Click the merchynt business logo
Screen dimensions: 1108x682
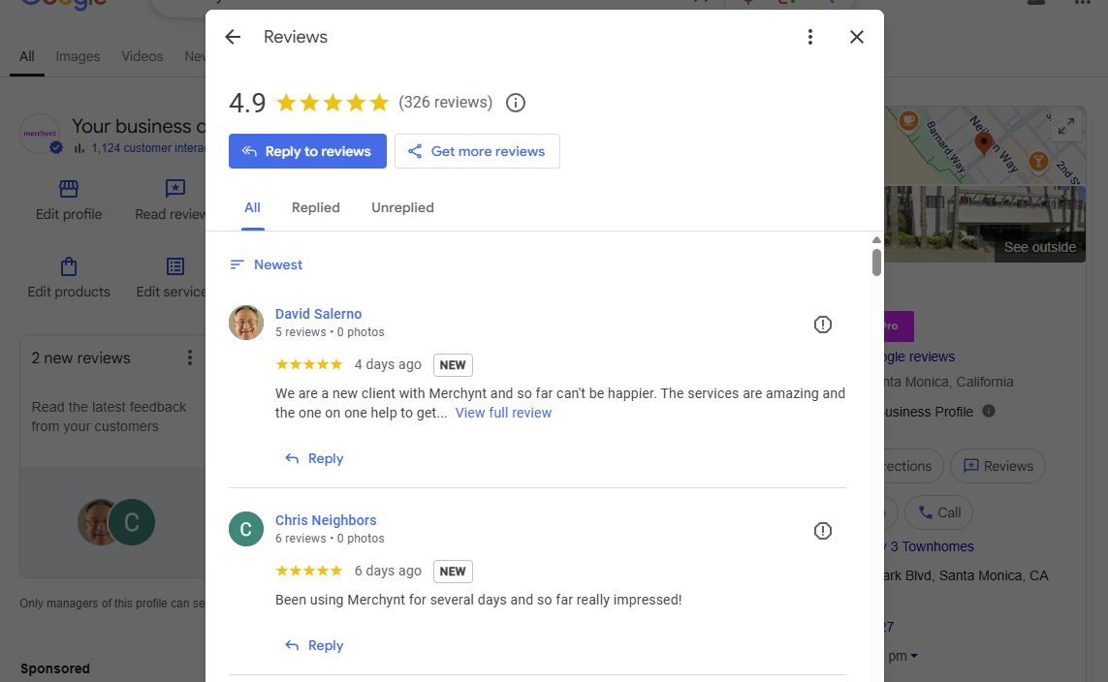pyautogui.click(x=40, y=134)
